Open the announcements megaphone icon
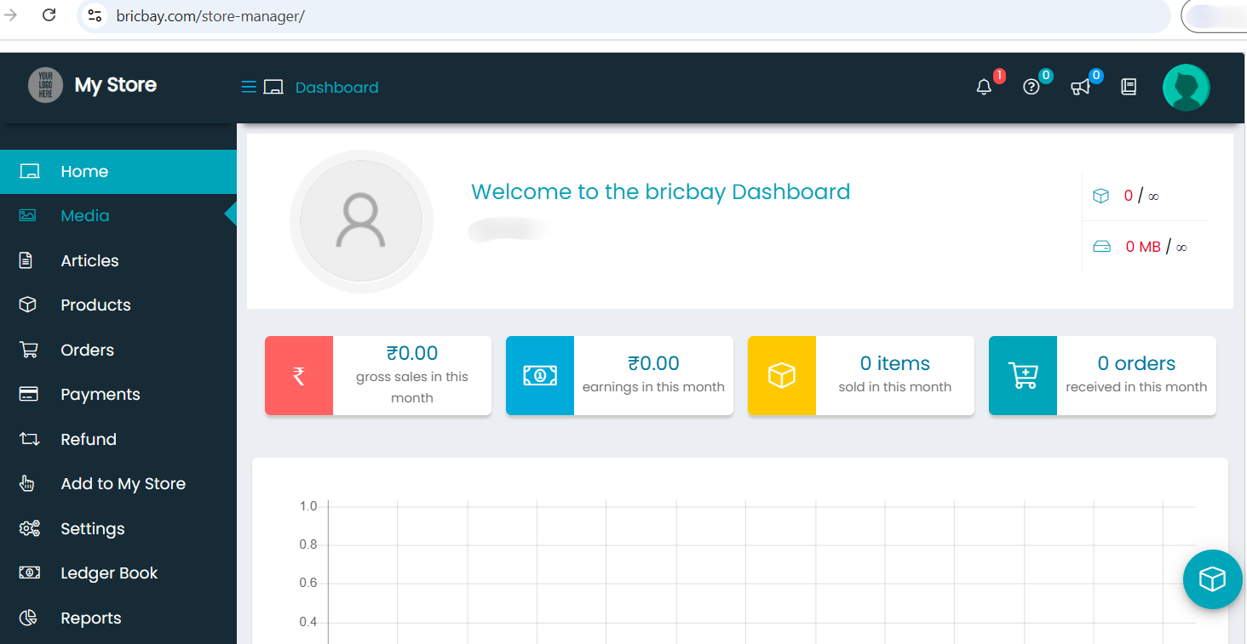This screenshot has height=644, width=1247. tap(1080, 87)
